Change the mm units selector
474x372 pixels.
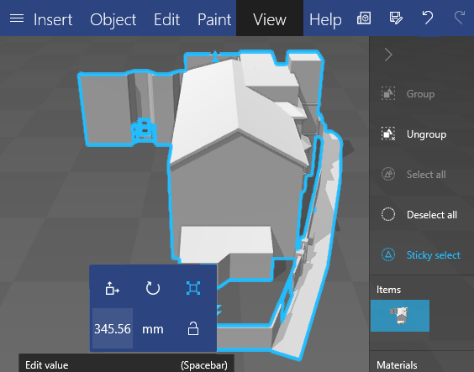pyautogui.click(x=153, y=328)
